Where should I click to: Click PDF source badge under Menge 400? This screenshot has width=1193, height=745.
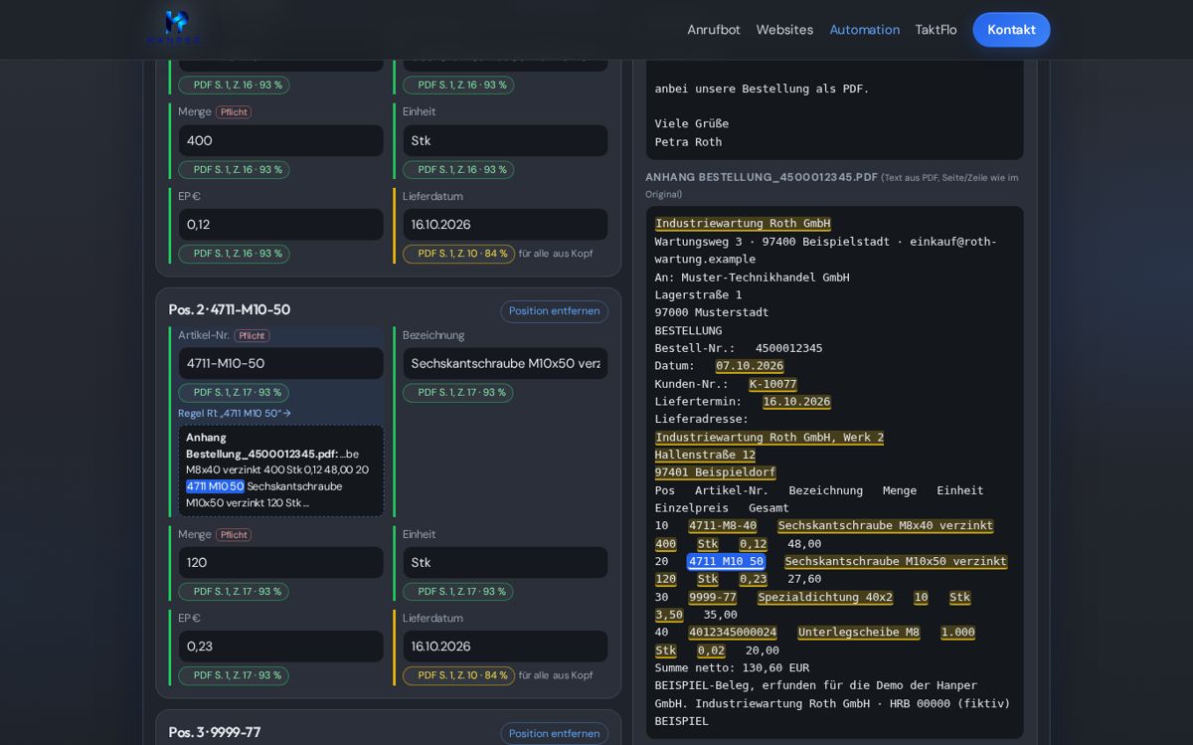(234, 170)
